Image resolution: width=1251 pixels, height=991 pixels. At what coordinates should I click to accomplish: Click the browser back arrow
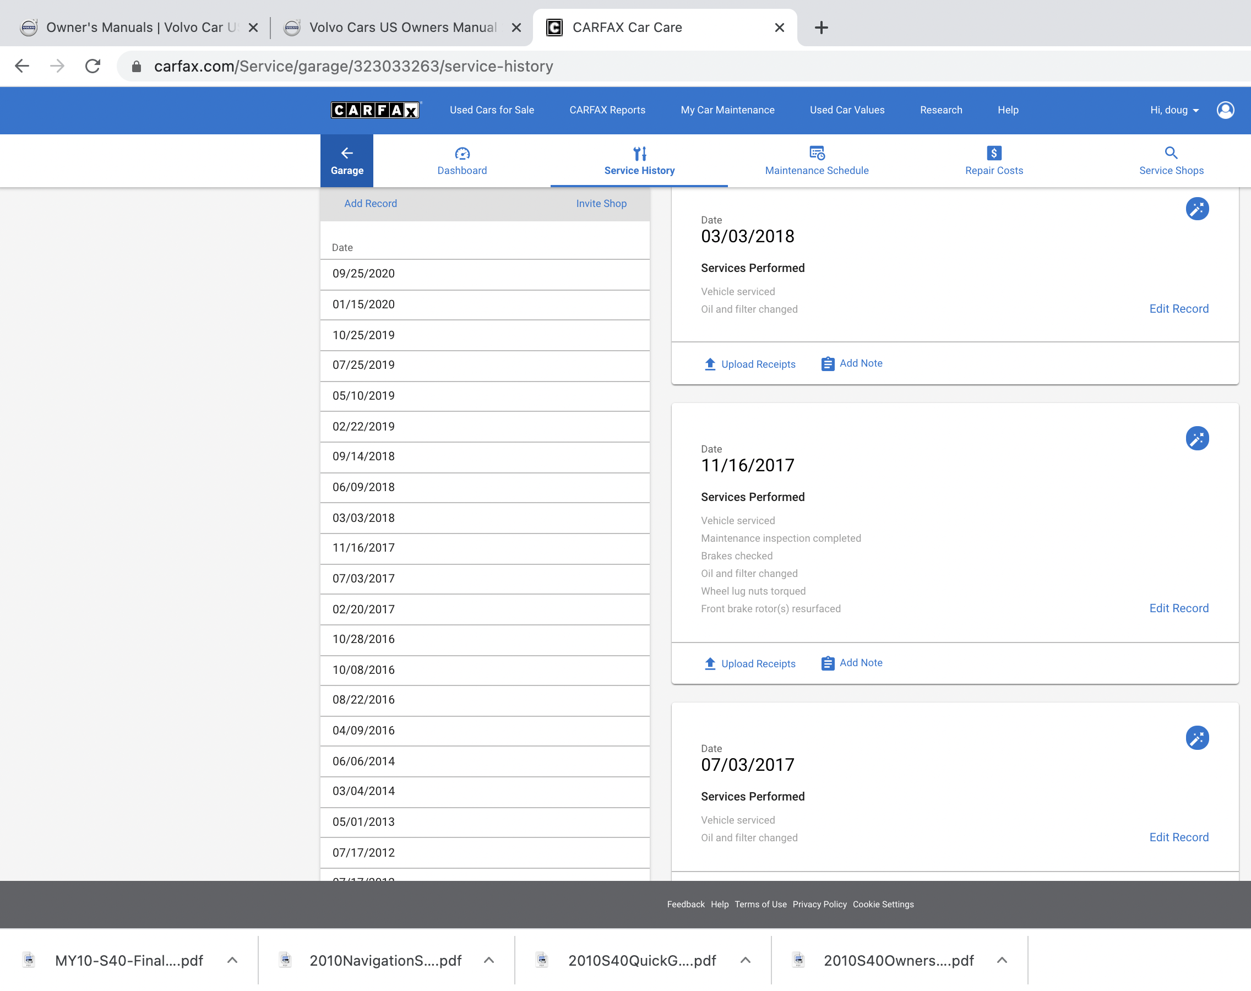22,66
